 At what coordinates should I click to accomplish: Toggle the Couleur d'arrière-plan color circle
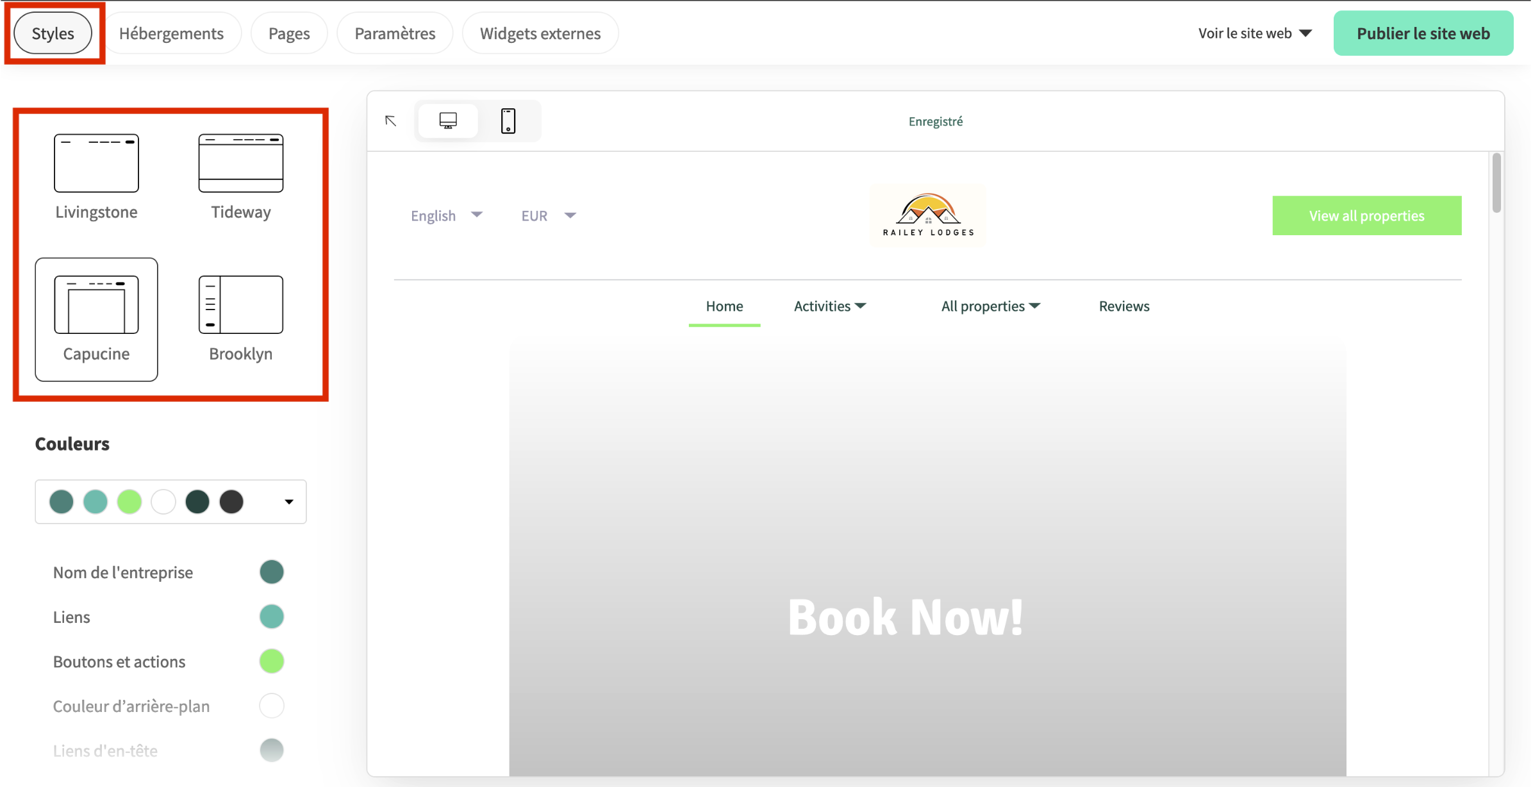tap(272, 706)
